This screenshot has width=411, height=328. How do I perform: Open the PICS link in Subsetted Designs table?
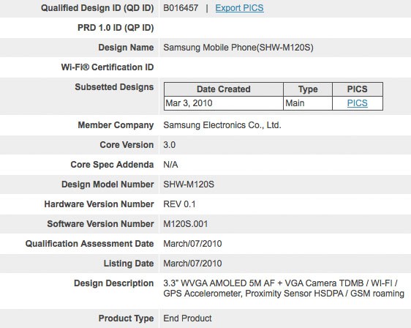(x=358, y=103)
